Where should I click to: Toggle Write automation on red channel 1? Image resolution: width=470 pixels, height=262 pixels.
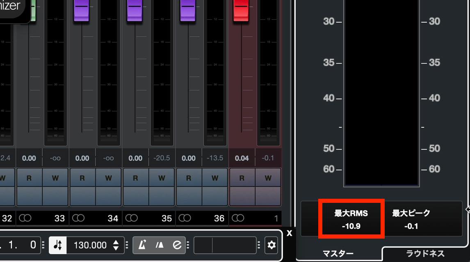268,178
